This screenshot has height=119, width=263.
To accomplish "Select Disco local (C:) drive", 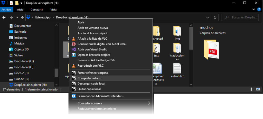I will click(24, 61).
